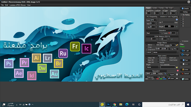The width and height of the screenshot is (191, 107).
Task: Click the Apply button
Action: 171,75
